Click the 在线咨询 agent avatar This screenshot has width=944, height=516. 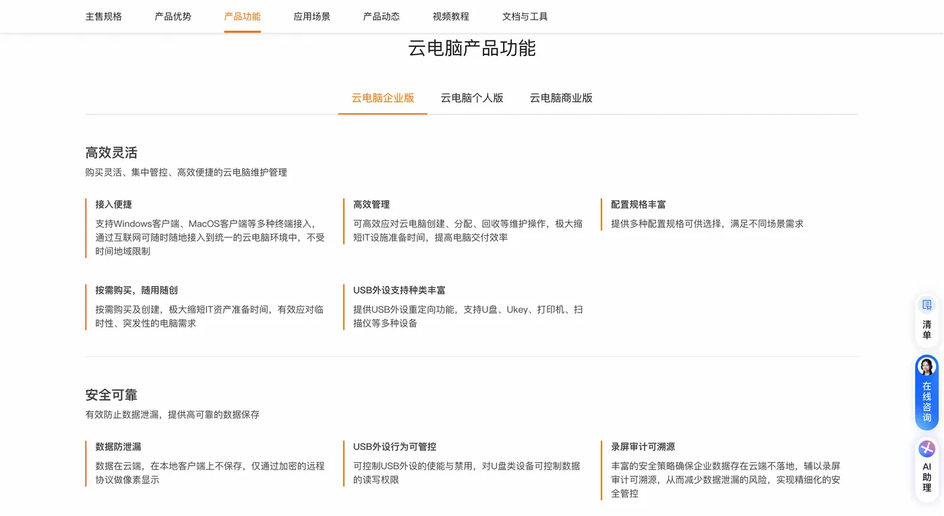pyautogui.click(x=926, y=366)
